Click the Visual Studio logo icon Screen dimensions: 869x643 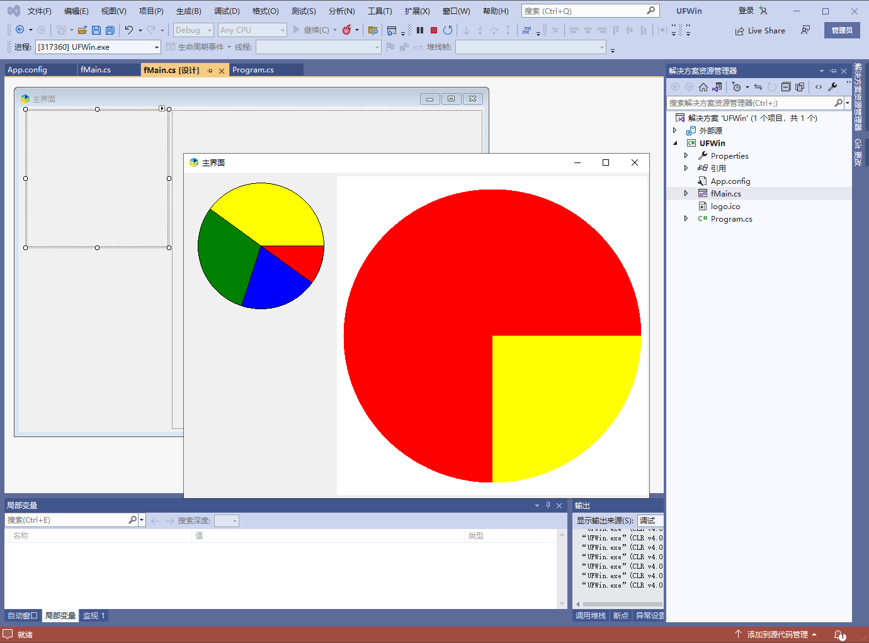click(x=14, y=11)
